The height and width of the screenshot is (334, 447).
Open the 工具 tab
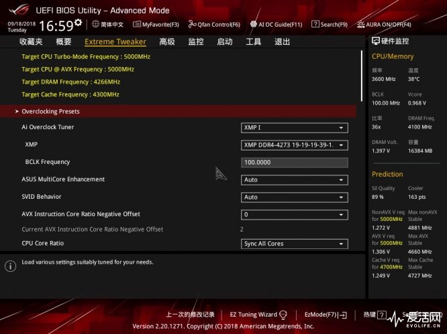pyautogui.click(x=254, y=41)
